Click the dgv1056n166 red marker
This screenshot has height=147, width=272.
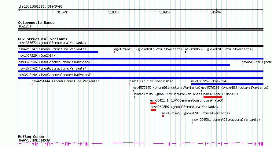[x=115, y=52]
